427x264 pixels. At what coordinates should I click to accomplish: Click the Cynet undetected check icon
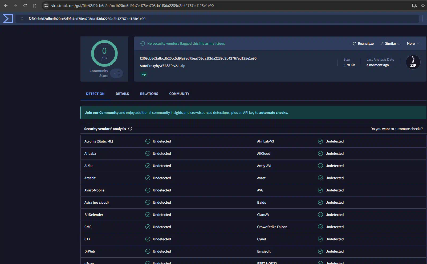pyautogui.click(x=320, y=239)
